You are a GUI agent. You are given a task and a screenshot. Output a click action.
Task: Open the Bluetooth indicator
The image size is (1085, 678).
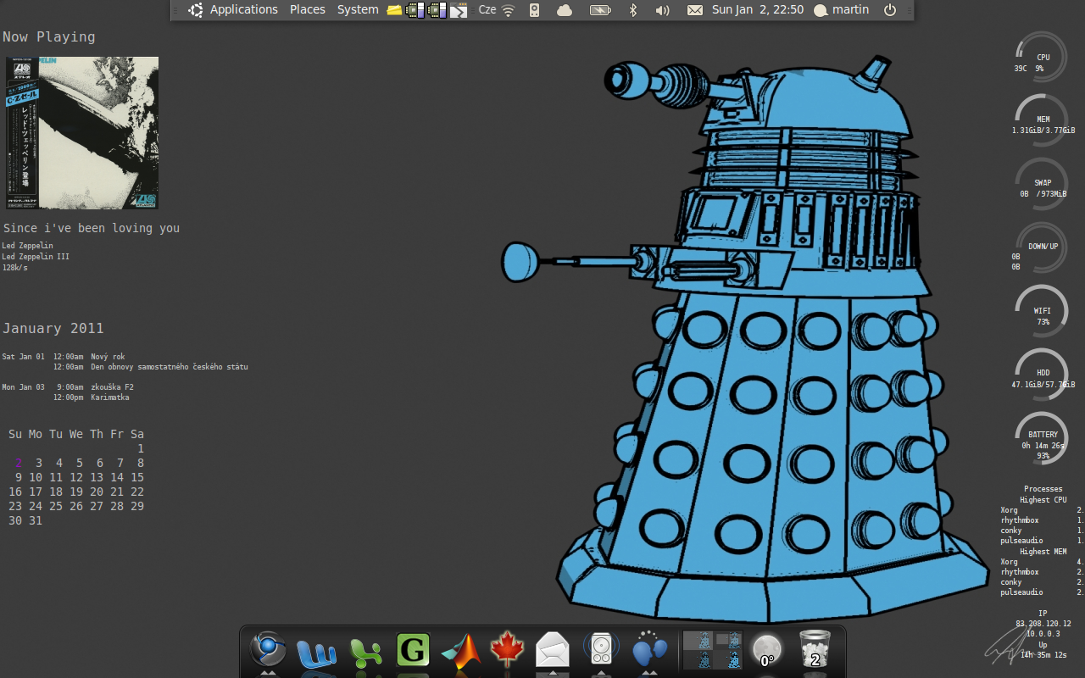coord(632,10)
